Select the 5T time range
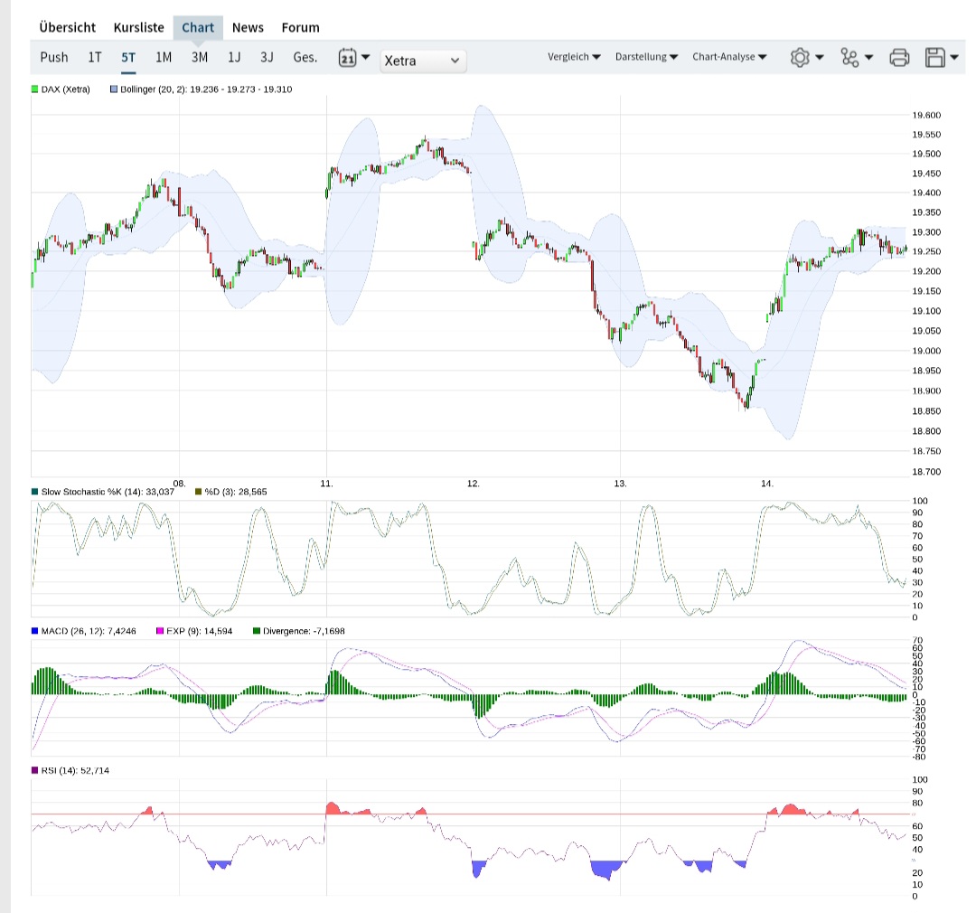Viewport: 976px width, 913px height. coord(128,58)
